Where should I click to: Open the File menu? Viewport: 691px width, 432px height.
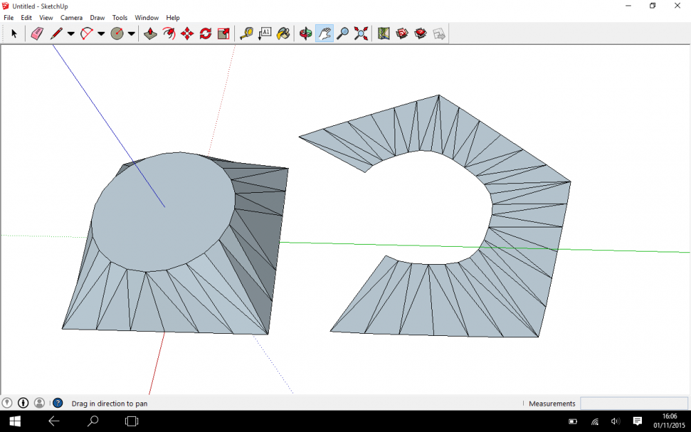[8, 18]
